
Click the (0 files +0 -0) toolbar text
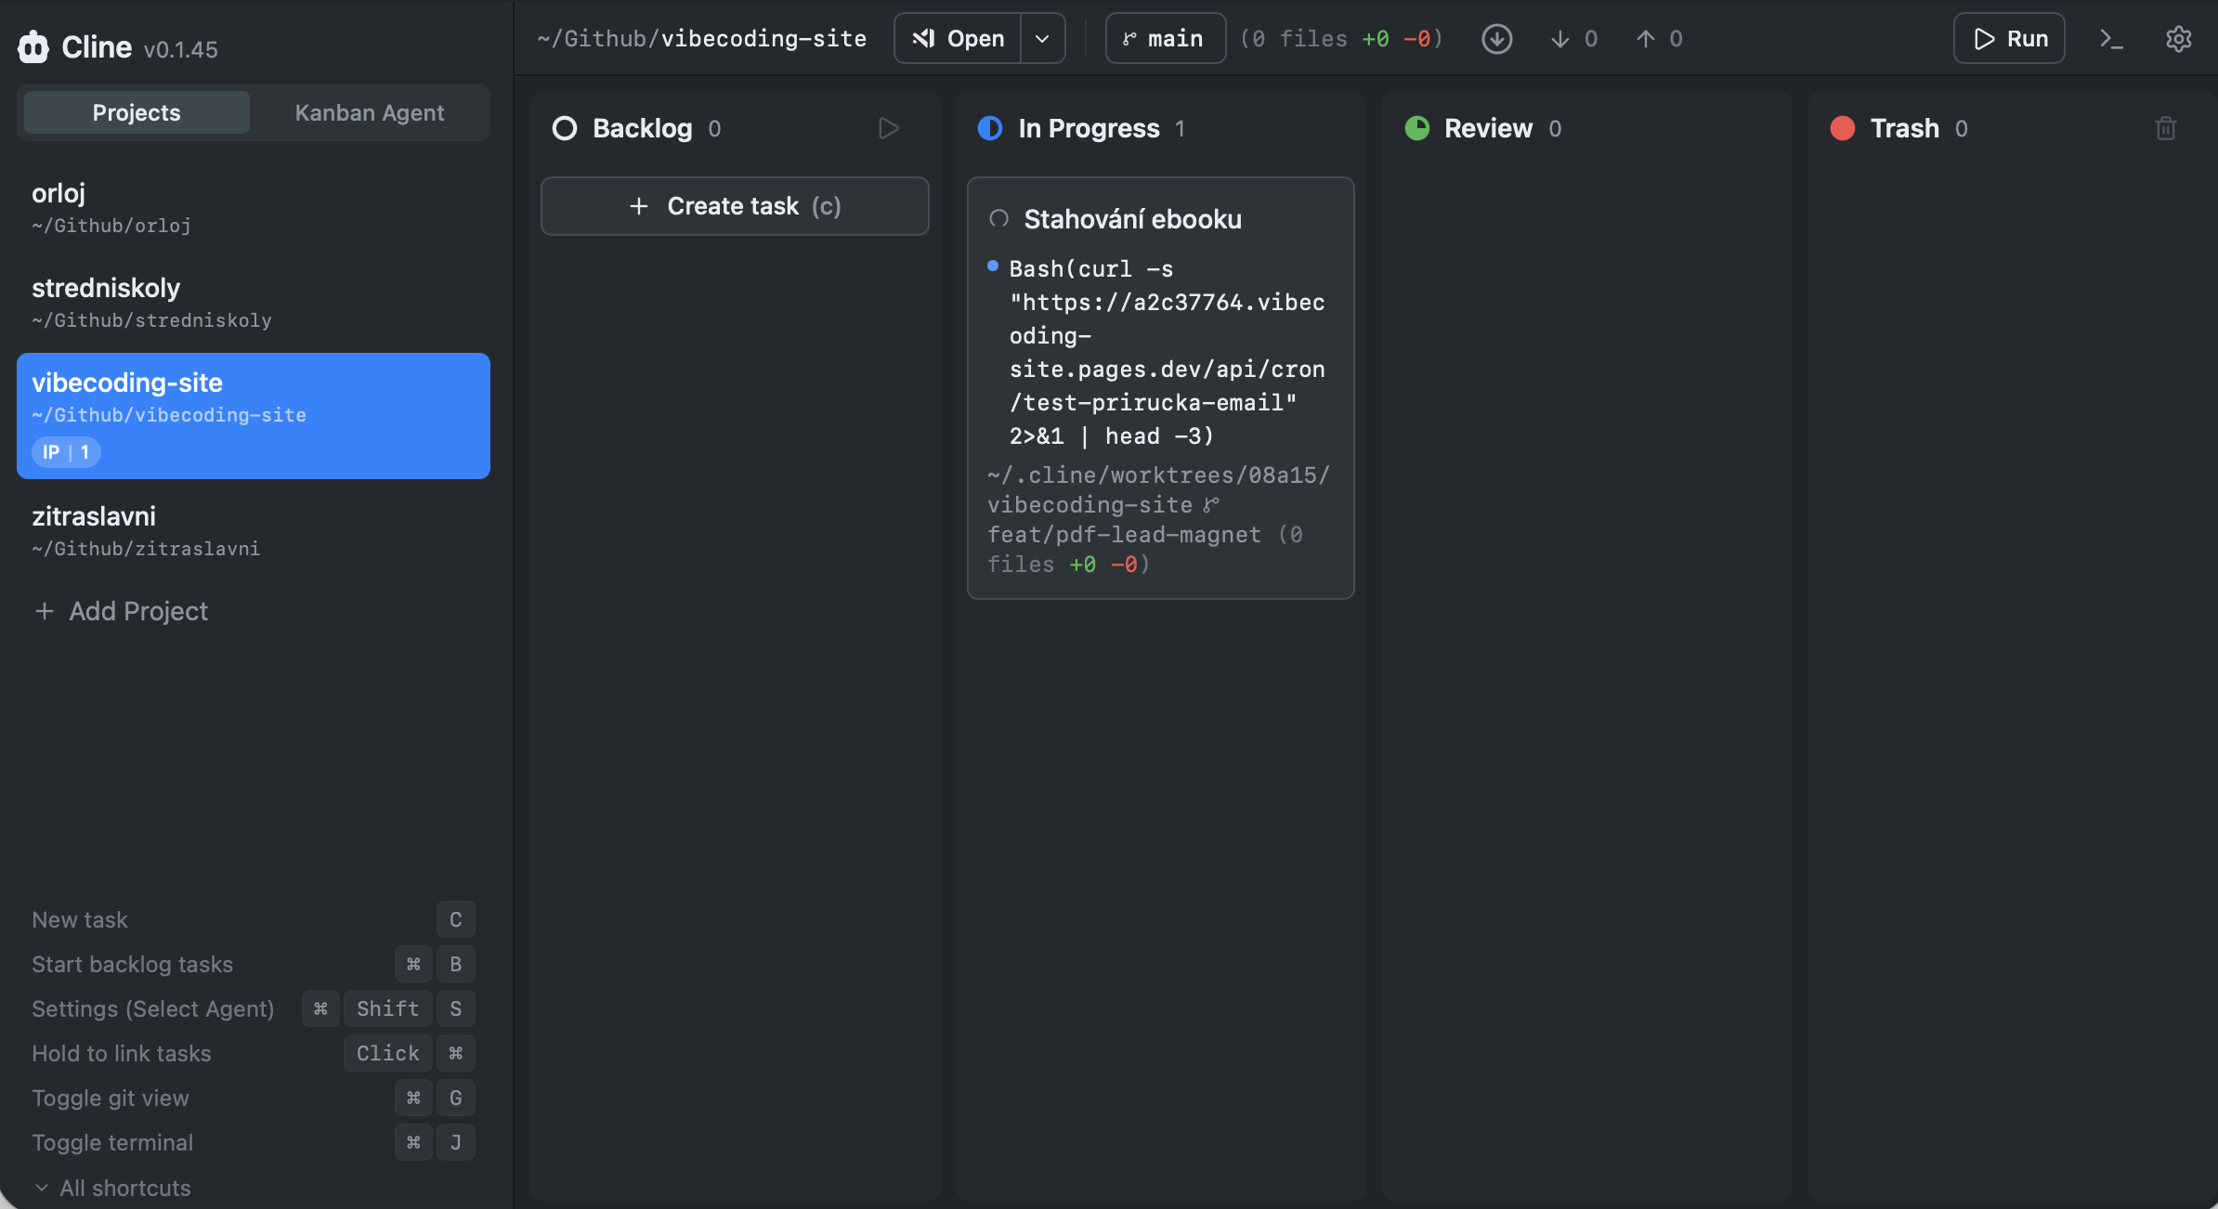click(1341, 38)
